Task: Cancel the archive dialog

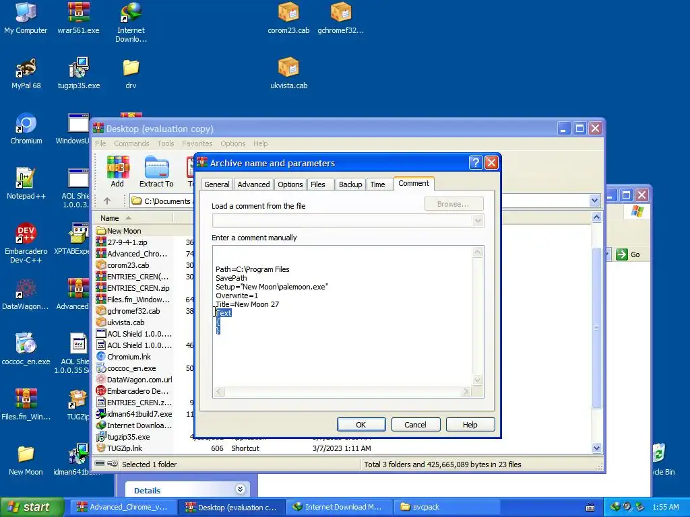Action: click(x=415, y=425)
